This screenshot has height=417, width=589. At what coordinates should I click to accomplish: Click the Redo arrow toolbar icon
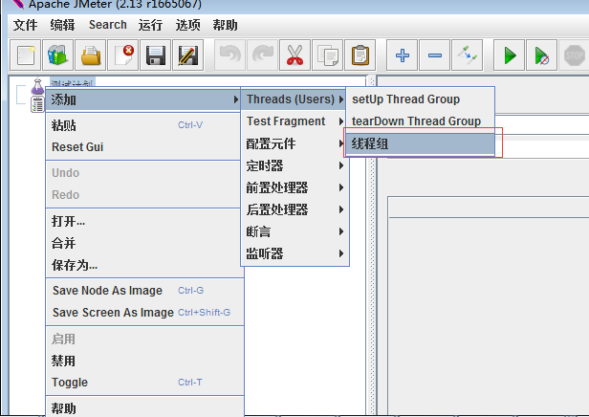point(263,55)
